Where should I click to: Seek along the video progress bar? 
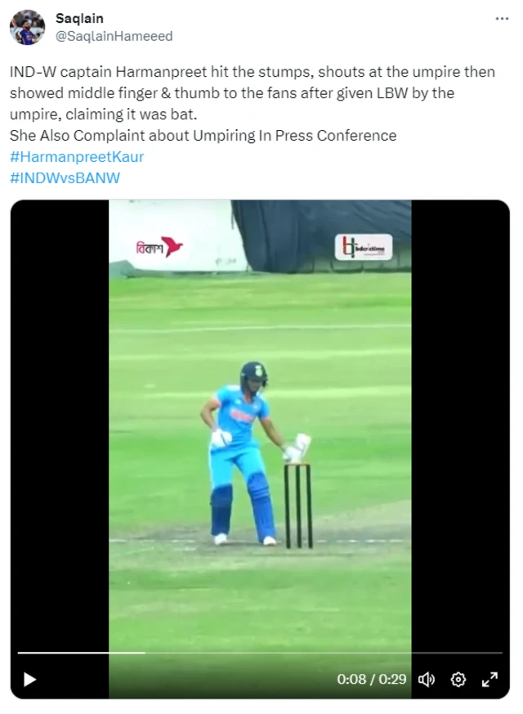[x=260, y=653]
